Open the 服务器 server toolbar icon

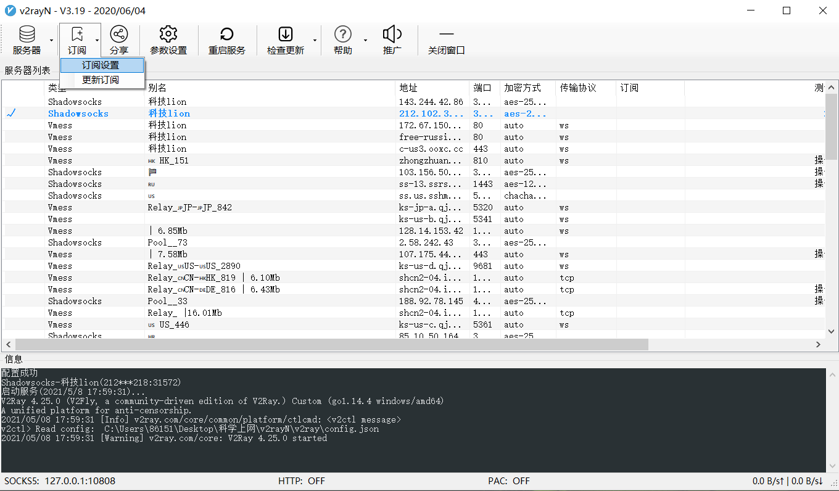[27, 40]
